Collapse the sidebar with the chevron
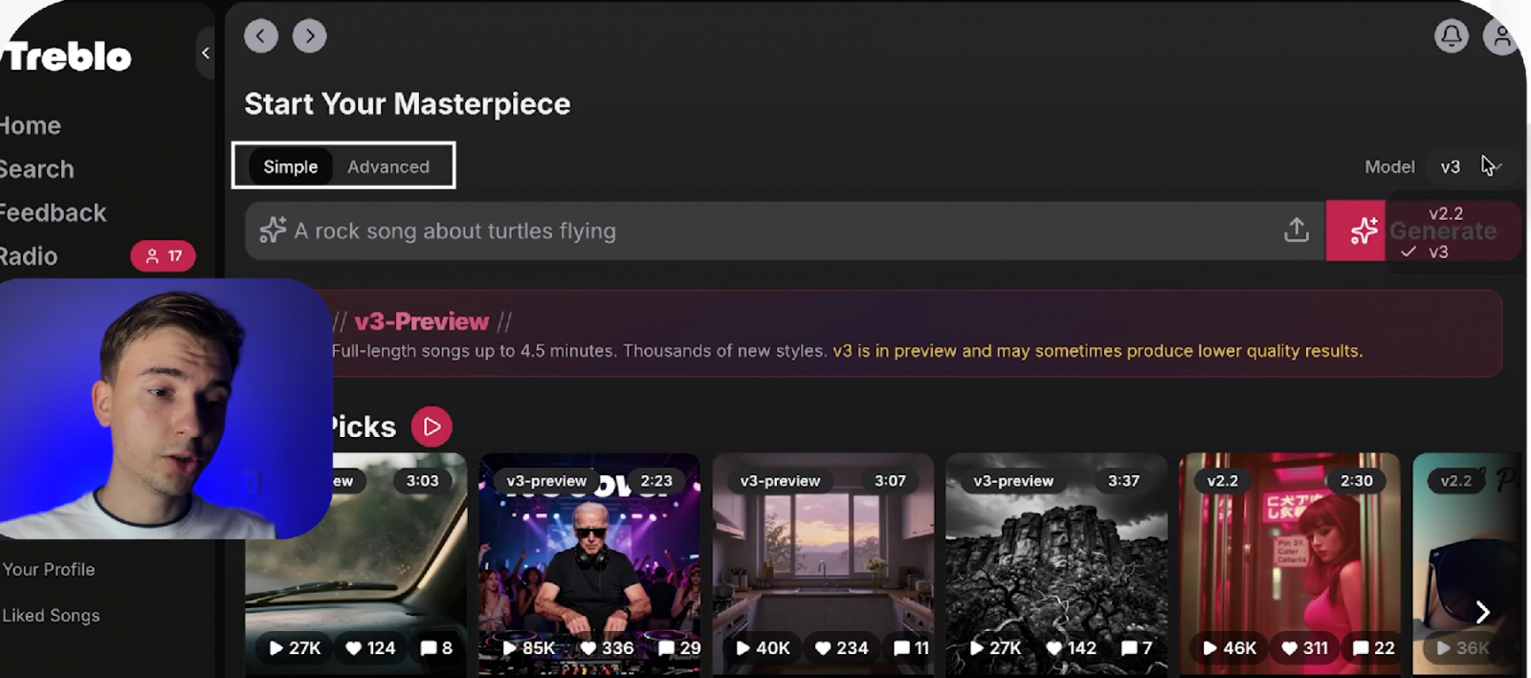Image resolution: width=1531 pixels, height=678 pixels. point(205,53)
